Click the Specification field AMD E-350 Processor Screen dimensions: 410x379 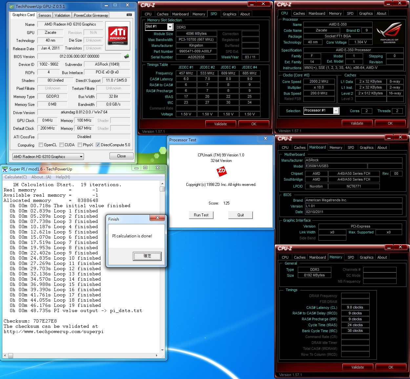(353, 50)
